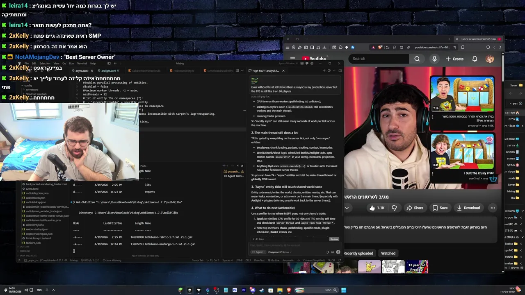This screenshot has width=525, height=295.
Task: Open more actions menu beside Download
Action: coord(493,208)
